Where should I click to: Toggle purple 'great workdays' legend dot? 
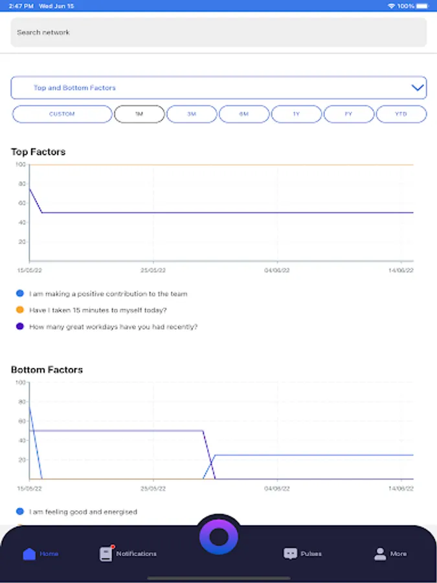click(20, 326)
